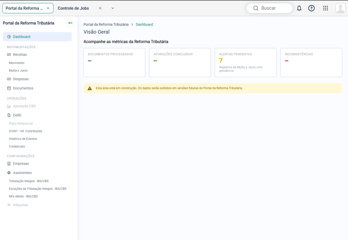This screenshot has width=348, height=240.
Task: Click the search magnifier icon
Action: (x=256, y=8)
